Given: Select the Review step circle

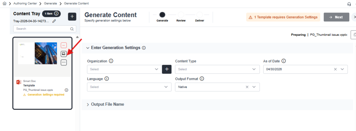Looking at the screenshot, I should pos(181,15).
